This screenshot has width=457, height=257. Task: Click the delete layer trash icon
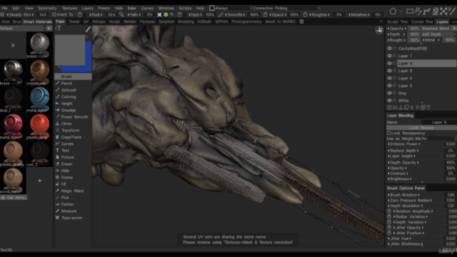click(x=428, y=108)
